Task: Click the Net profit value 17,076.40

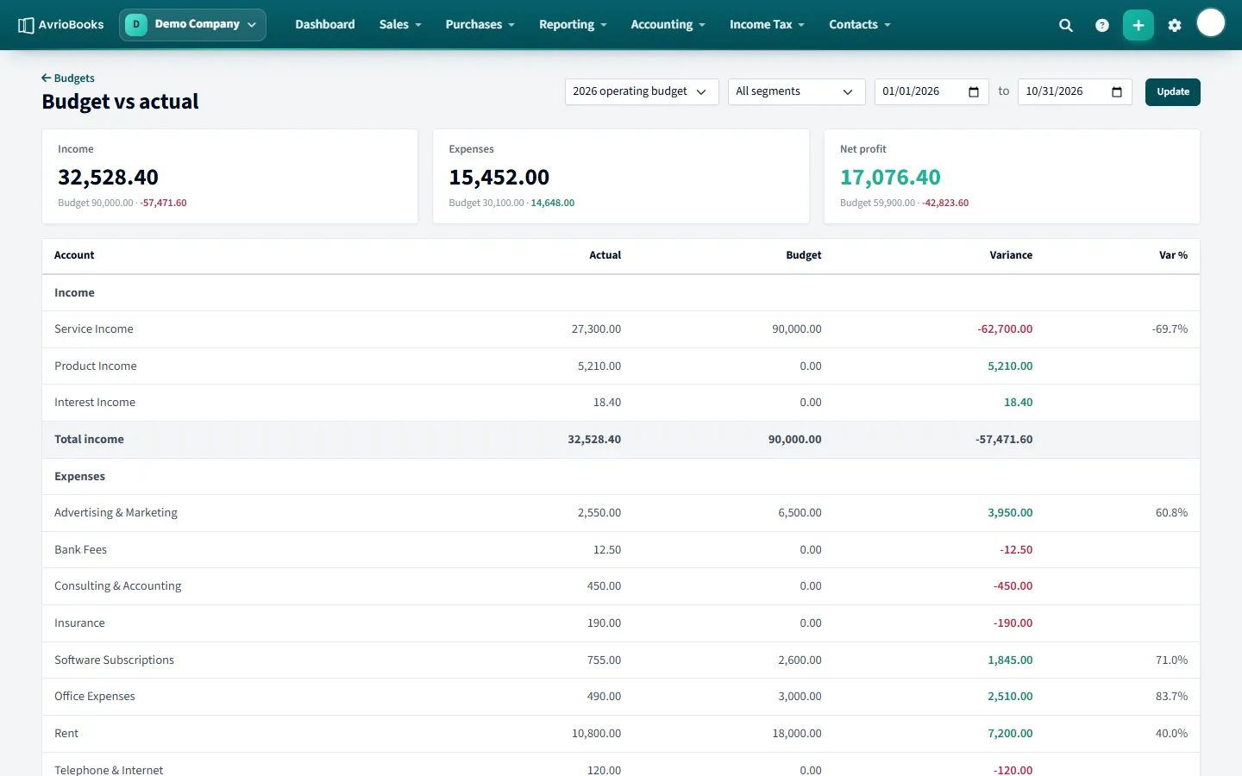Action: click(x=890, y=178)
